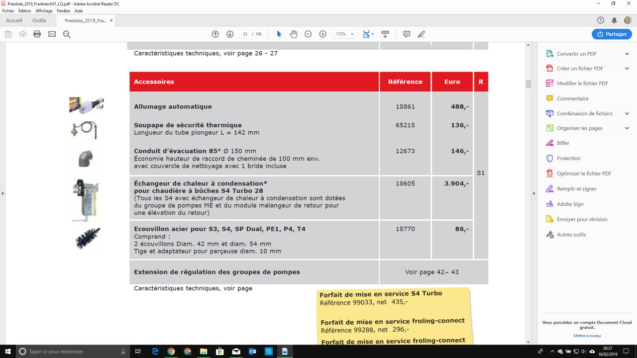Open the Commentaire tool

(572, 98)
